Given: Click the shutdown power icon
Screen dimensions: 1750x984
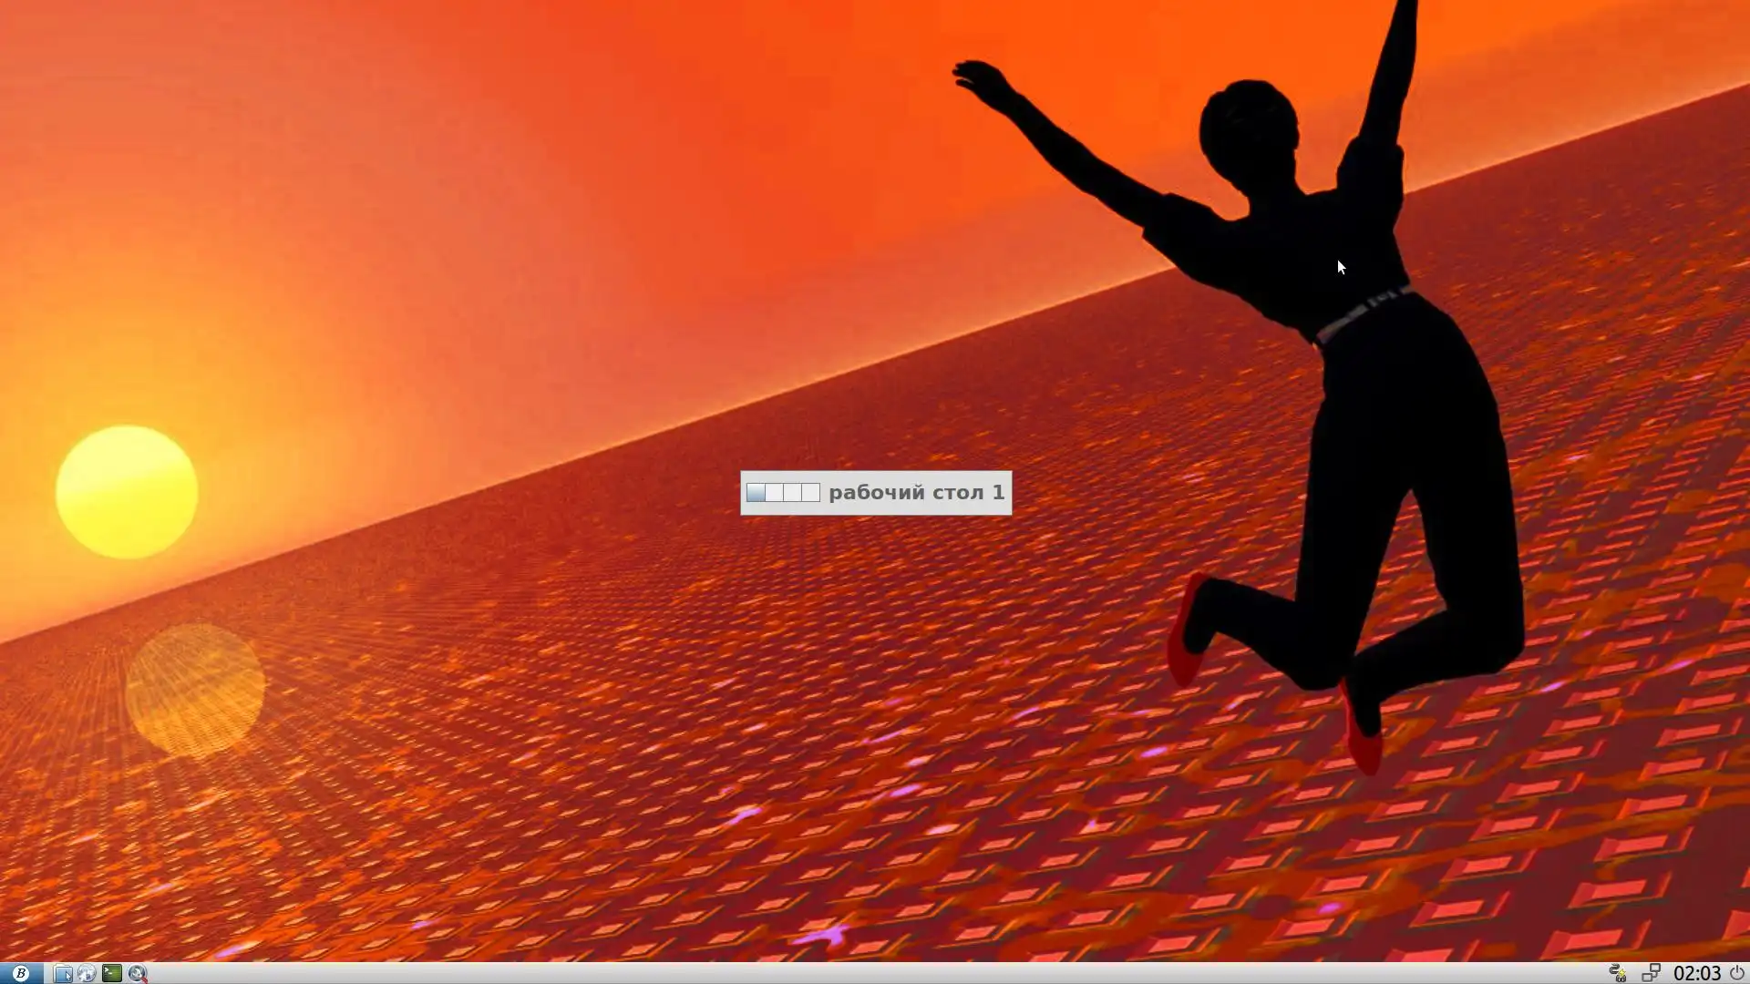Looking at the screenshot, I should coord(1737,973).
